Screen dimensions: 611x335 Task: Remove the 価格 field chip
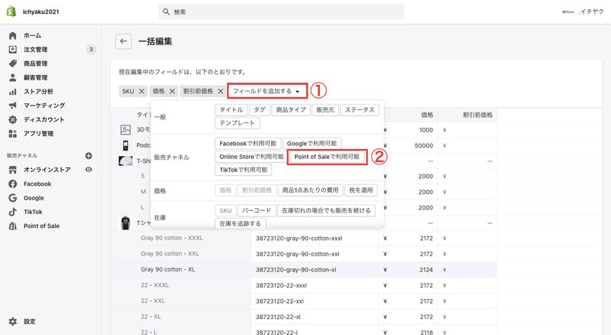[x=173, y=91]
